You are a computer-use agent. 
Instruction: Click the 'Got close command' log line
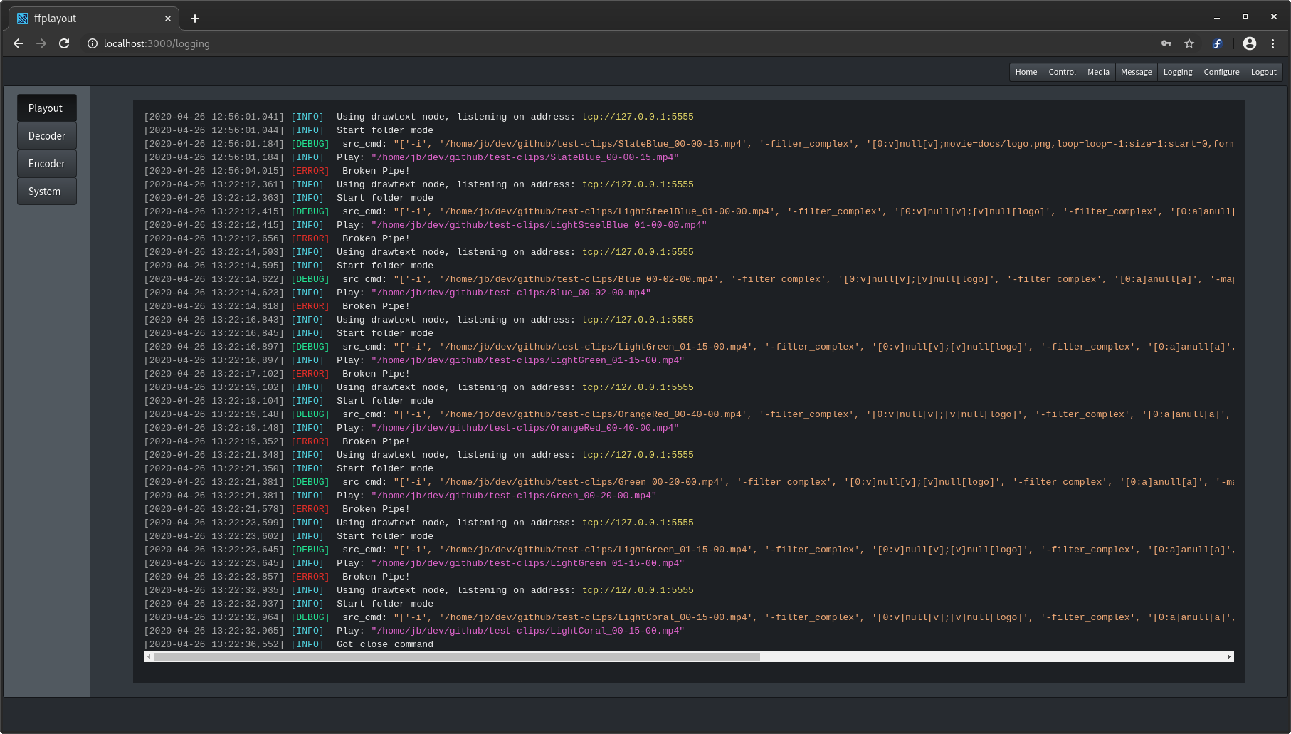tap(385, 644)
